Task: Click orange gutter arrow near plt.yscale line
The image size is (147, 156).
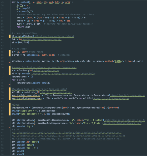Action: tap(10, 128)
